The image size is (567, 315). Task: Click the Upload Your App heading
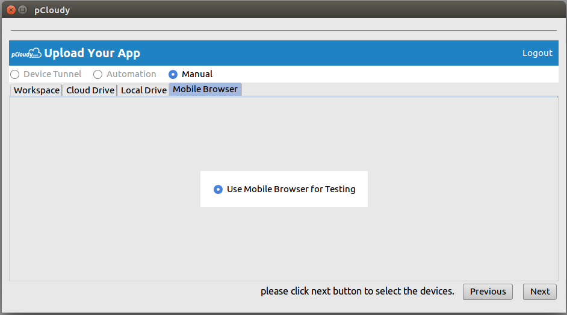(x=92, y=53)
